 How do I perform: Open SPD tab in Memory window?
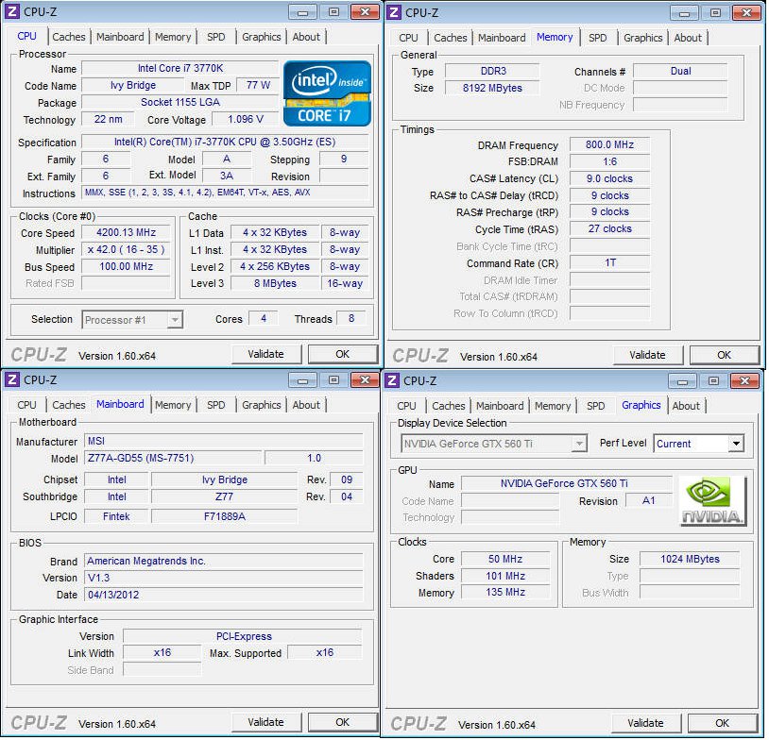click(597, 38)
